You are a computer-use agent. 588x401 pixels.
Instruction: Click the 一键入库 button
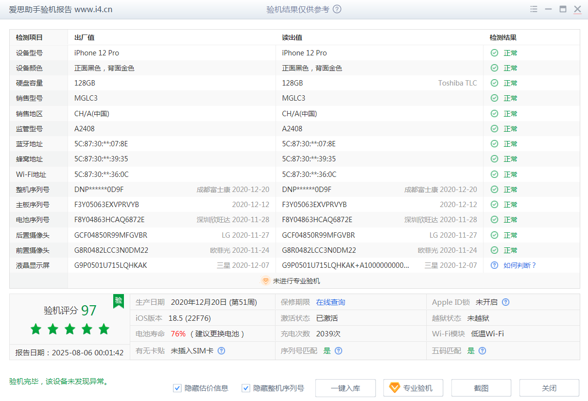(x=346, y=388)
